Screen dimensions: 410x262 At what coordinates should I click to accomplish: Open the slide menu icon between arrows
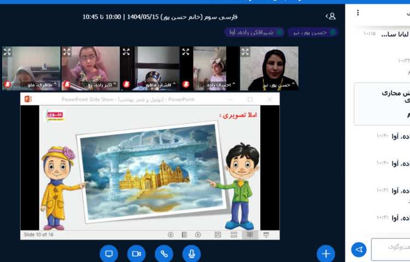click(184, 235)
